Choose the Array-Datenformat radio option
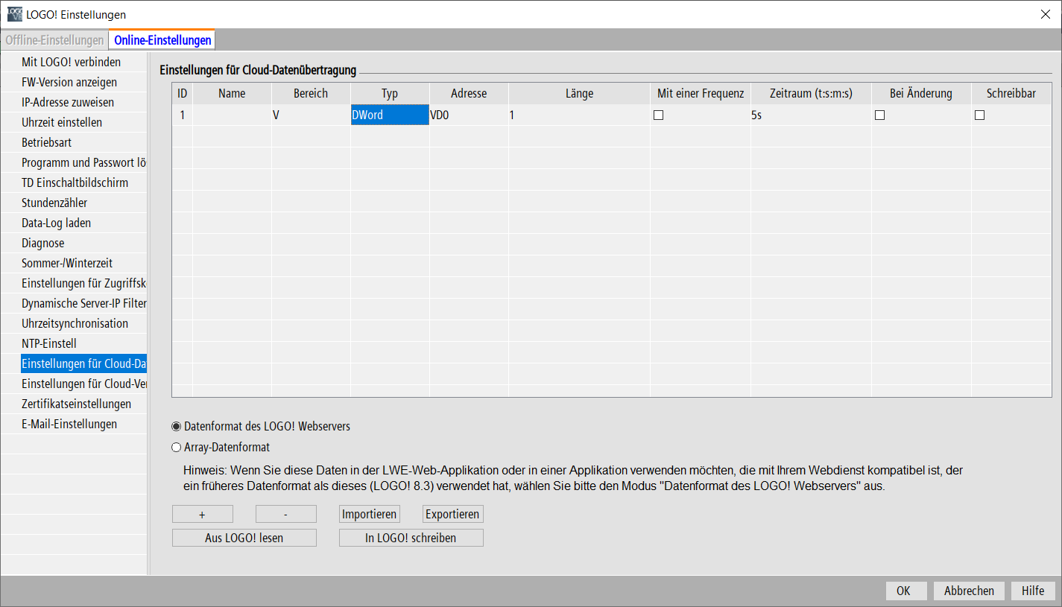Image resolution: width=1062 pixels, height=607 pixels. [x=176, y=448]
